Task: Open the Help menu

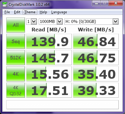Action: [43, 12]
